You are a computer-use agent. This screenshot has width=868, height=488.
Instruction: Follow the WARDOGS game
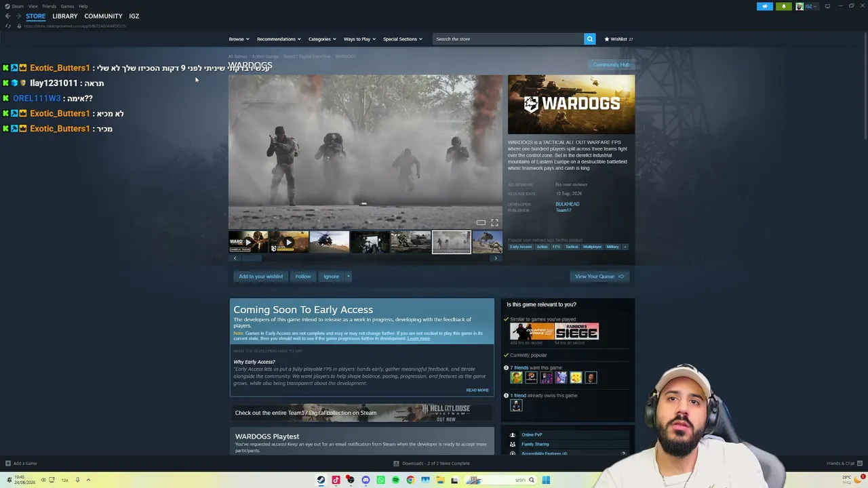pyautogui.click(x=303, y=277)
